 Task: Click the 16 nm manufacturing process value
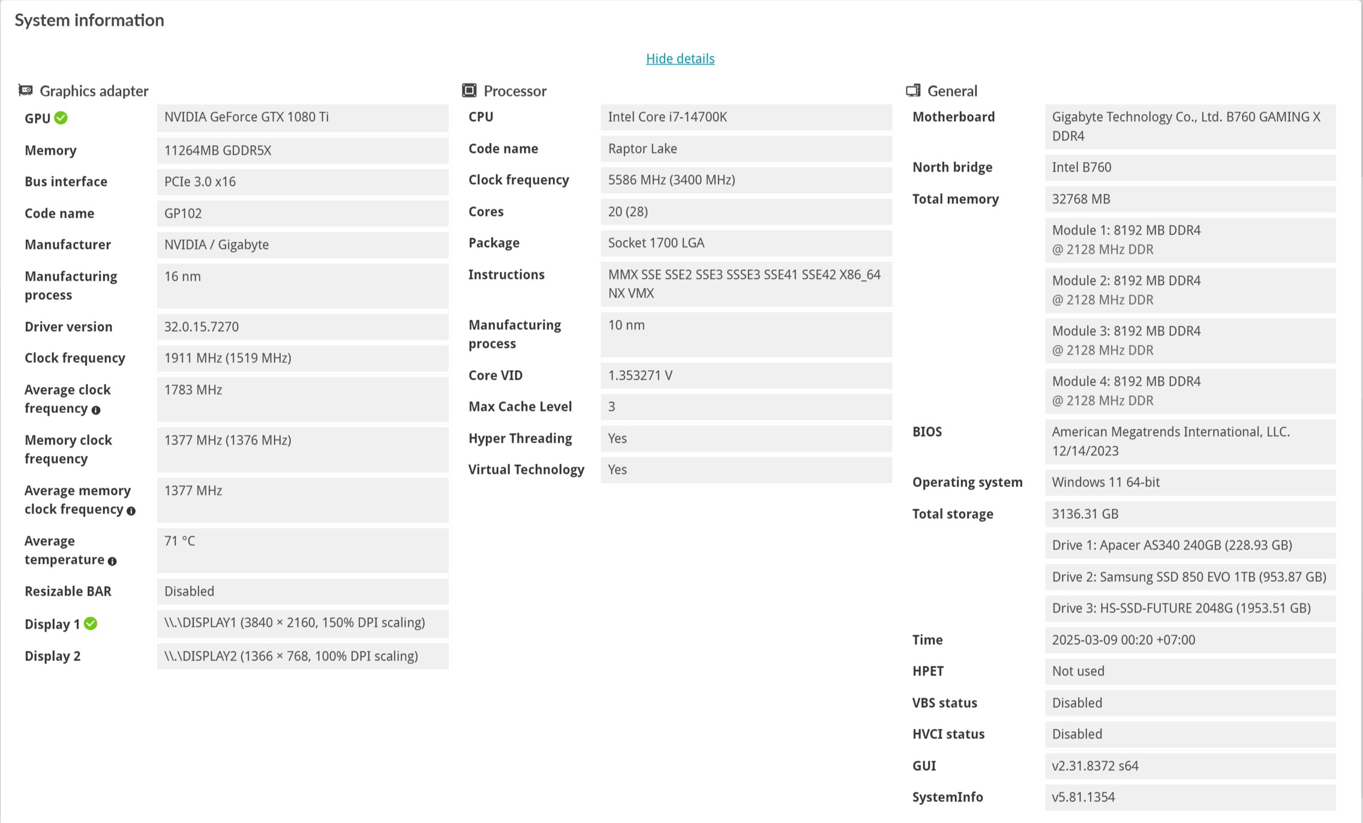tap(303, 286)
